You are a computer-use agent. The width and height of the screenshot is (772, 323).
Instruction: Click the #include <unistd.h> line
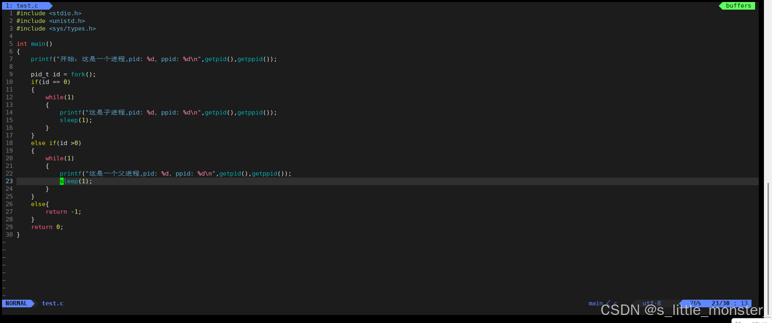(x=51, y=21)
